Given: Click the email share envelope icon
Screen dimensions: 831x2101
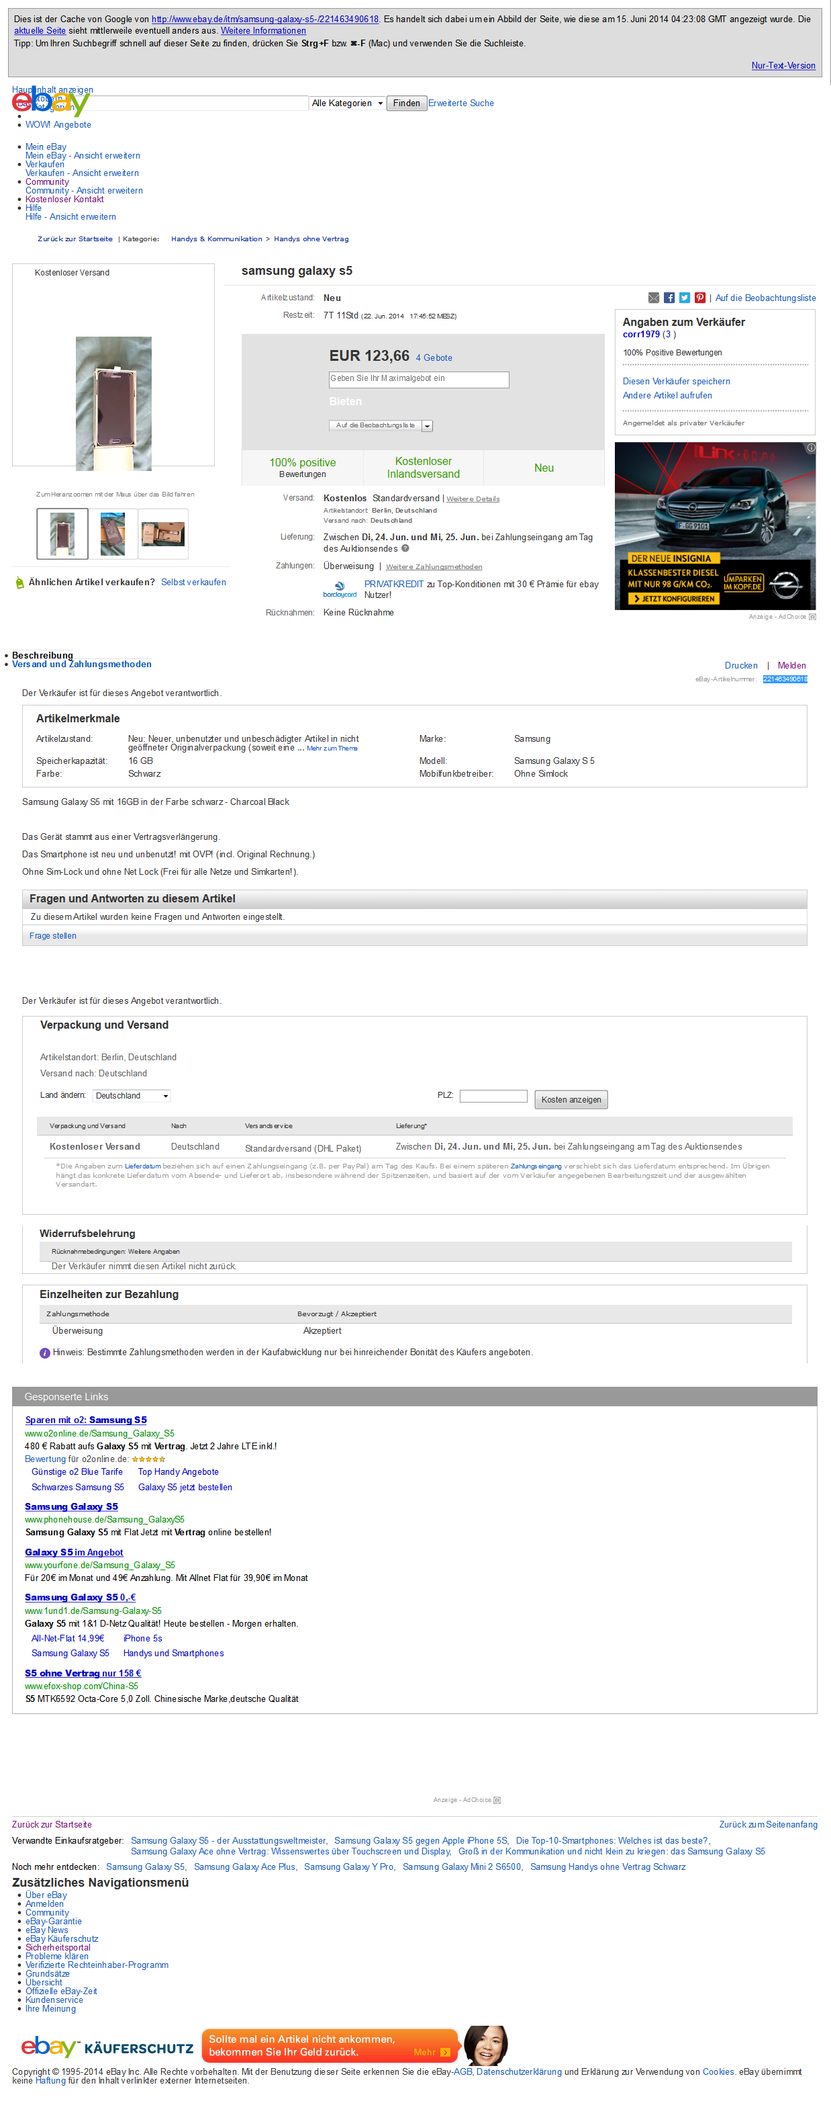Looking at the screenshot, I should (653, 298).
